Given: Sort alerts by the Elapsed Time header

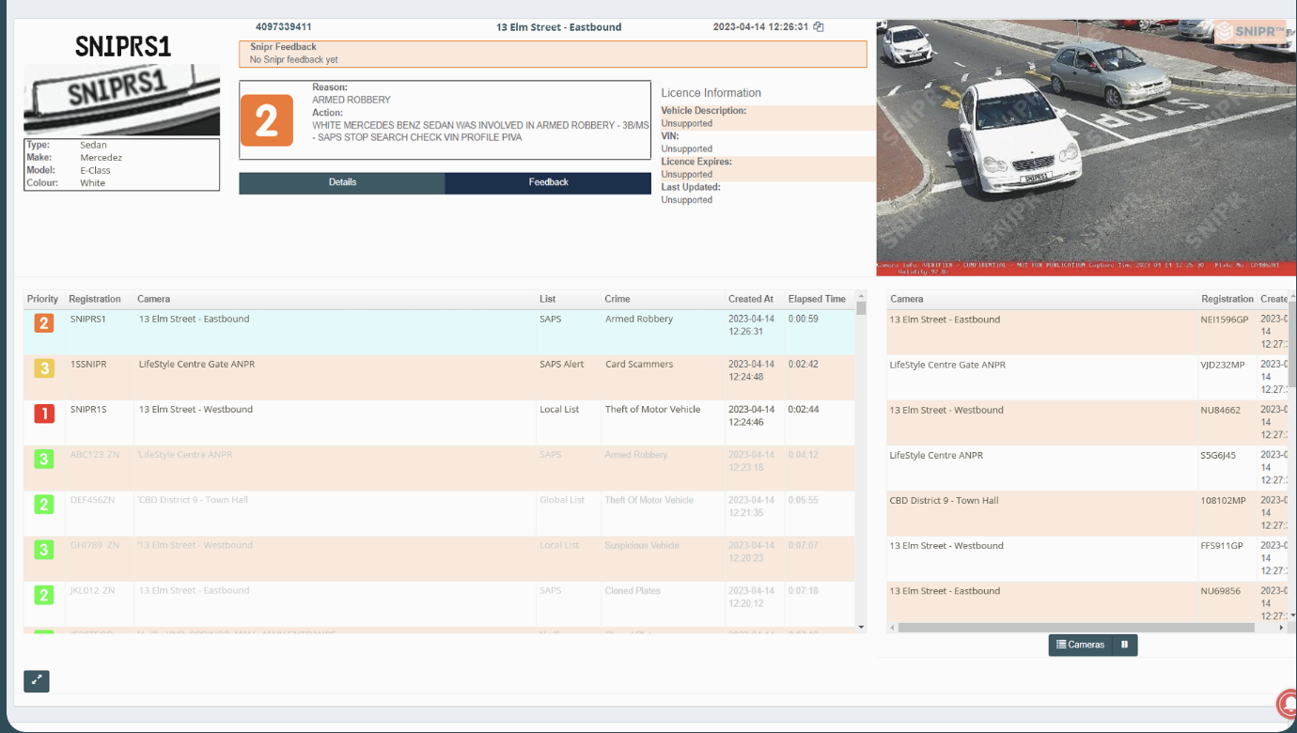Looking at the screenshot, I should (x=817, y=299).
